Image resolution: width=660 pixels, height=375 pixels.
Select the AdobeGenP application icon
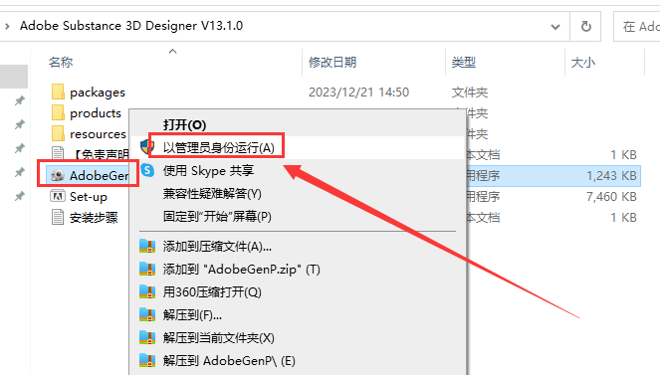click(58, 175)
